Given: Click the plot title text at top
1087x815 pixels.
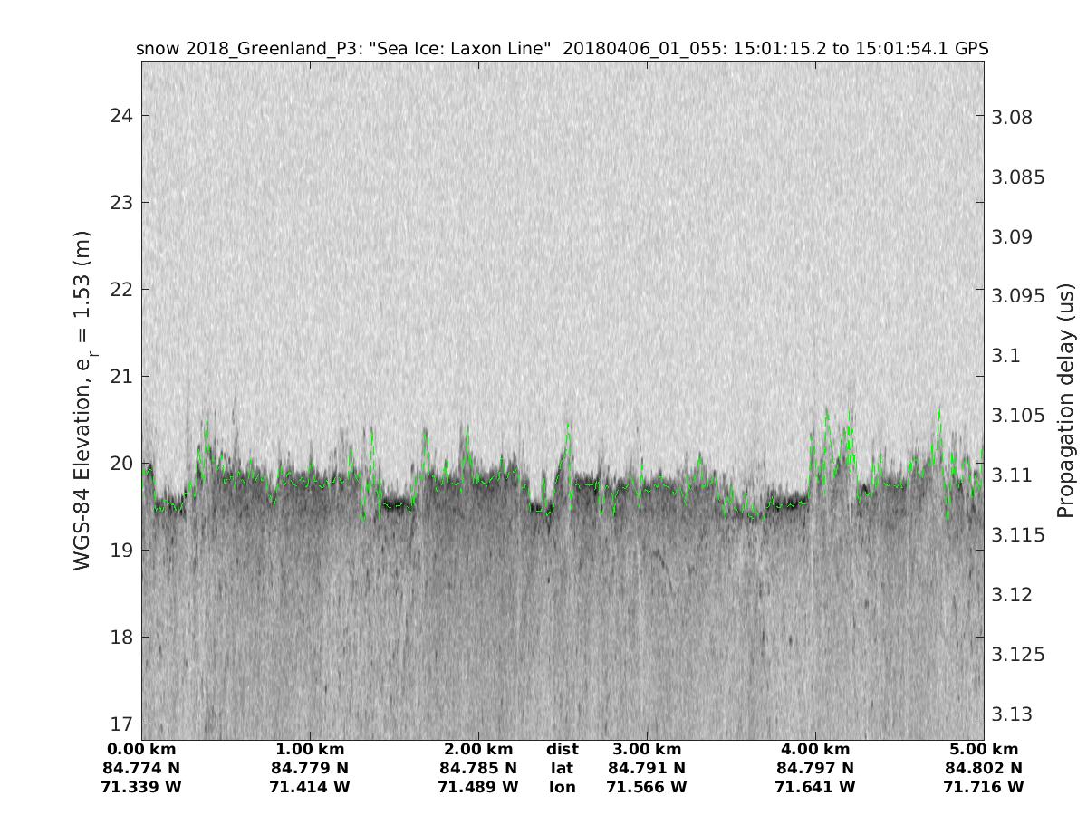Looking at the screenshot, I should coord(562,49).
